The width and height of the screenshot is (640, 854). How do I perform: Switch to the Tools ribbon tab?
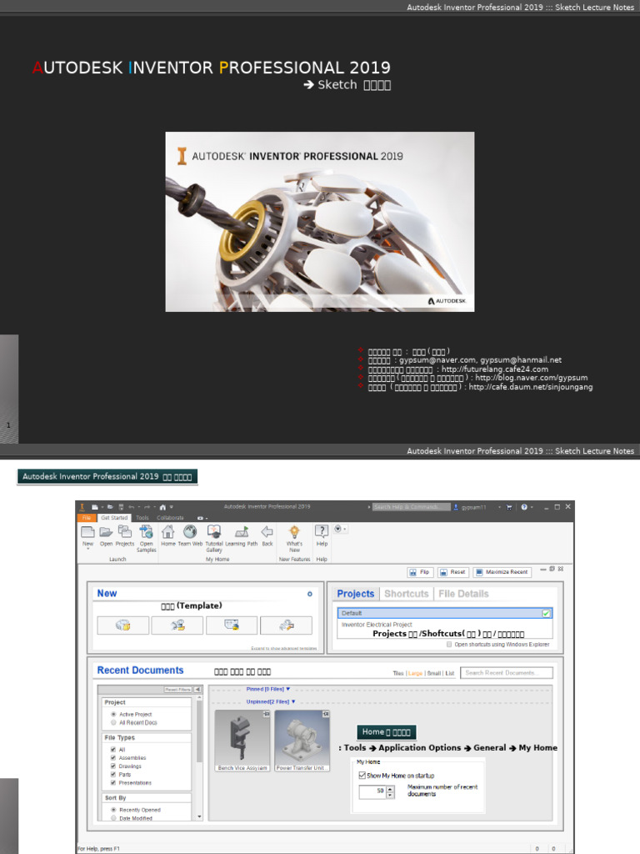[x=142, y=518]
